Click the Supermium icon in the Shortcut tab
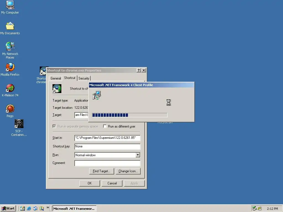Screen dimensions: 283x212 [57, 89]
